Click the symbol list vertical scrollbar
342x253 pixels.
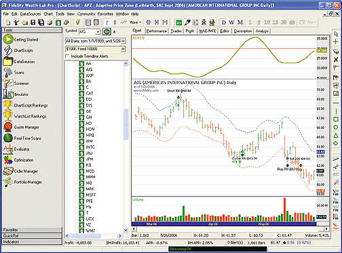point(126,147)
